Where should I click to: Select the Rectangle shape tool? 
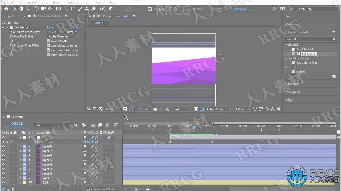pyautogui.click(x=58, y=9)
